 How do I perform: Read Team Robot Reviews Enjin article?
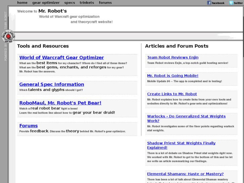coord(173,57)
